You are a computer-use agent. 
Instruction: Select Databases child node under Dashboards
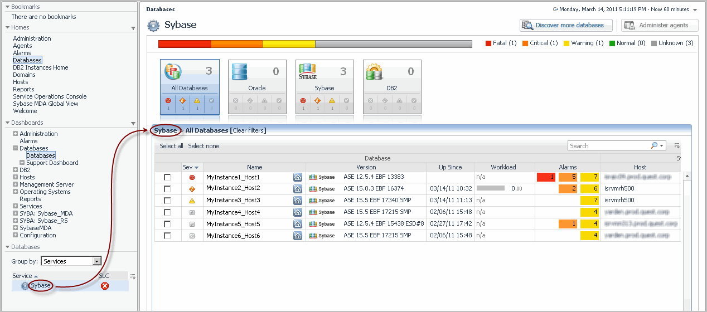click(x=41, y=155)
